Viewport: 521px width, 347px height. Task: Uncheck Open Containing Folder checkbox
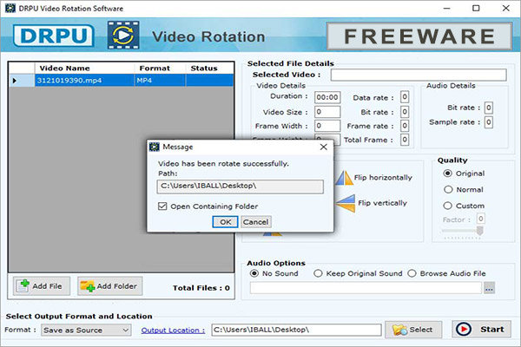[162, 206]
